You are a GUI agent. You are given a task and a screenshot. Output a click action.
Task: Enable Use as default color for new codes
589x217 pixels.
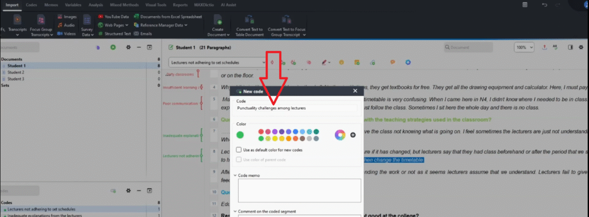239,149
